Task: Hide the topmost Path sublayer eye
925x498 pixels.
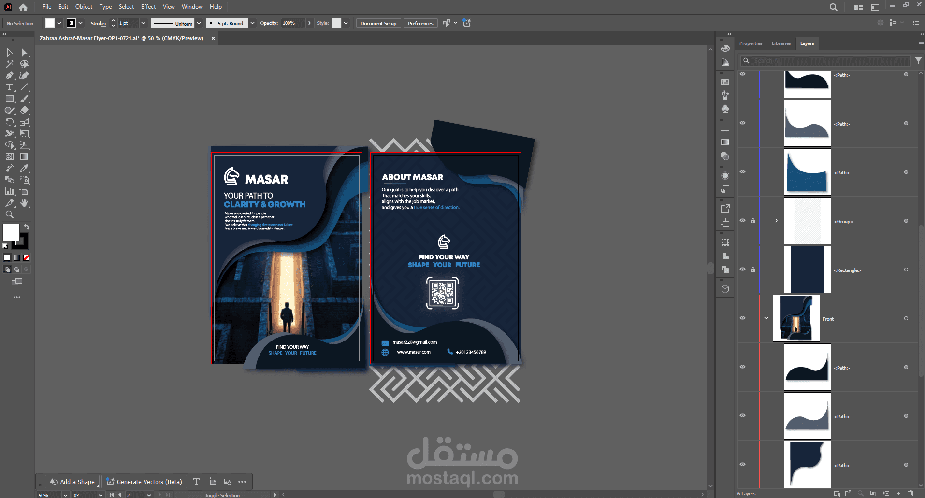Action: [743, 74]
